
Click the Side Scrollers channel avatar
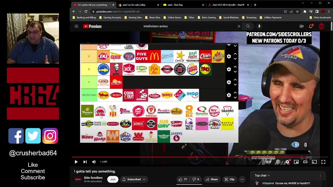(78, 179)
